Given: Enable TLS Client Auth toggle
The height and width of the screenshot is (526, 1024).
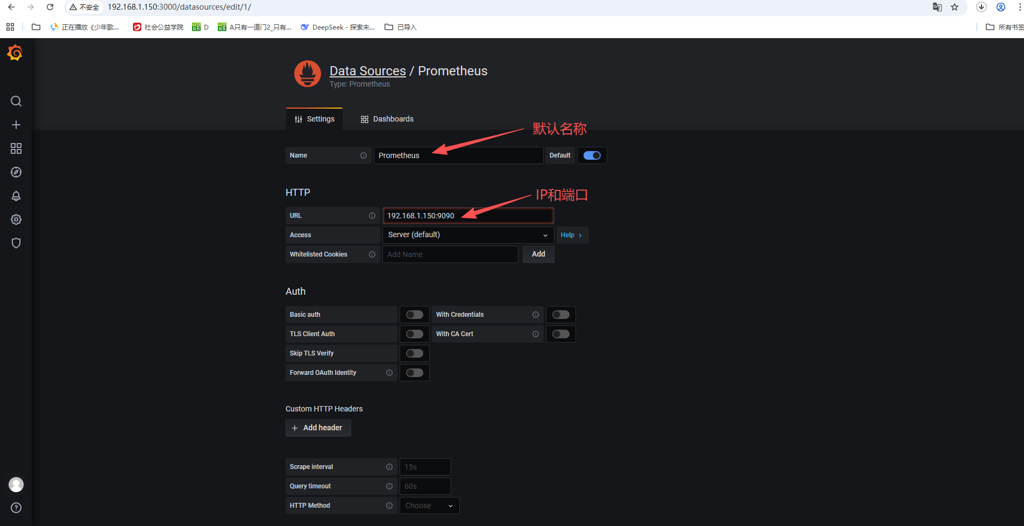Looking at the screenshot, I should pos(415,334).
